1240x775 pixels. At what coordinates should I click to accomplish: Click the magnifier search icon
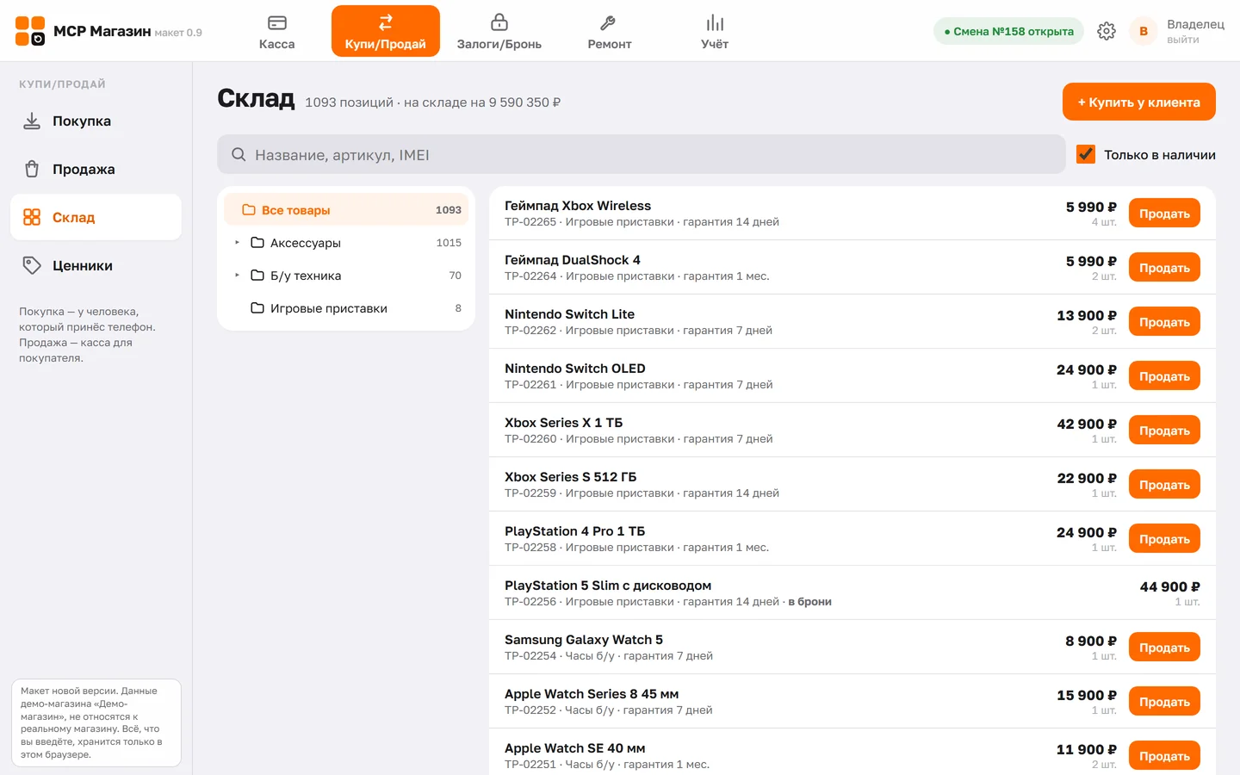tap(239, 155)
